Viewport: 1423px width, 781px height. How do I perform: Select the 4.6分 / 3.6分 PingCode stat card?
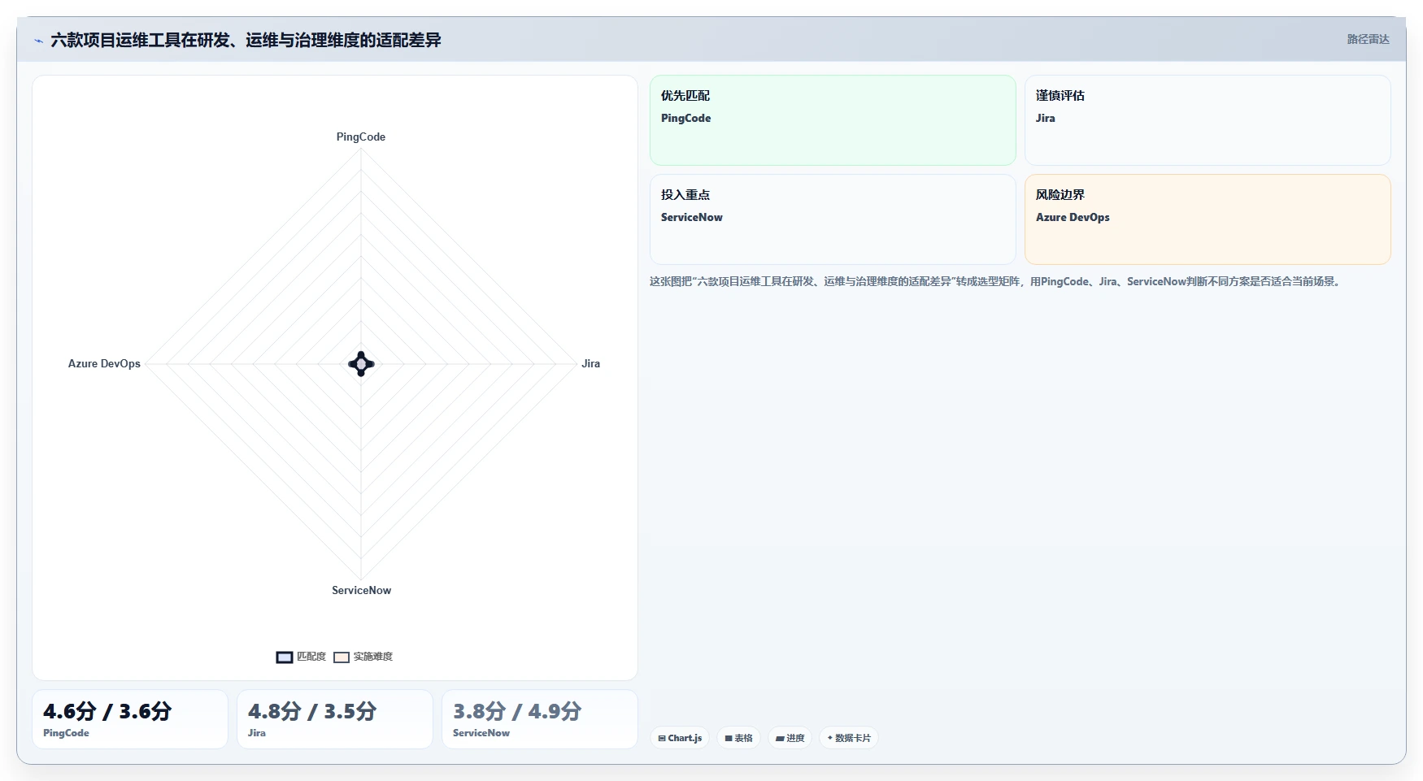coord(130,719)
